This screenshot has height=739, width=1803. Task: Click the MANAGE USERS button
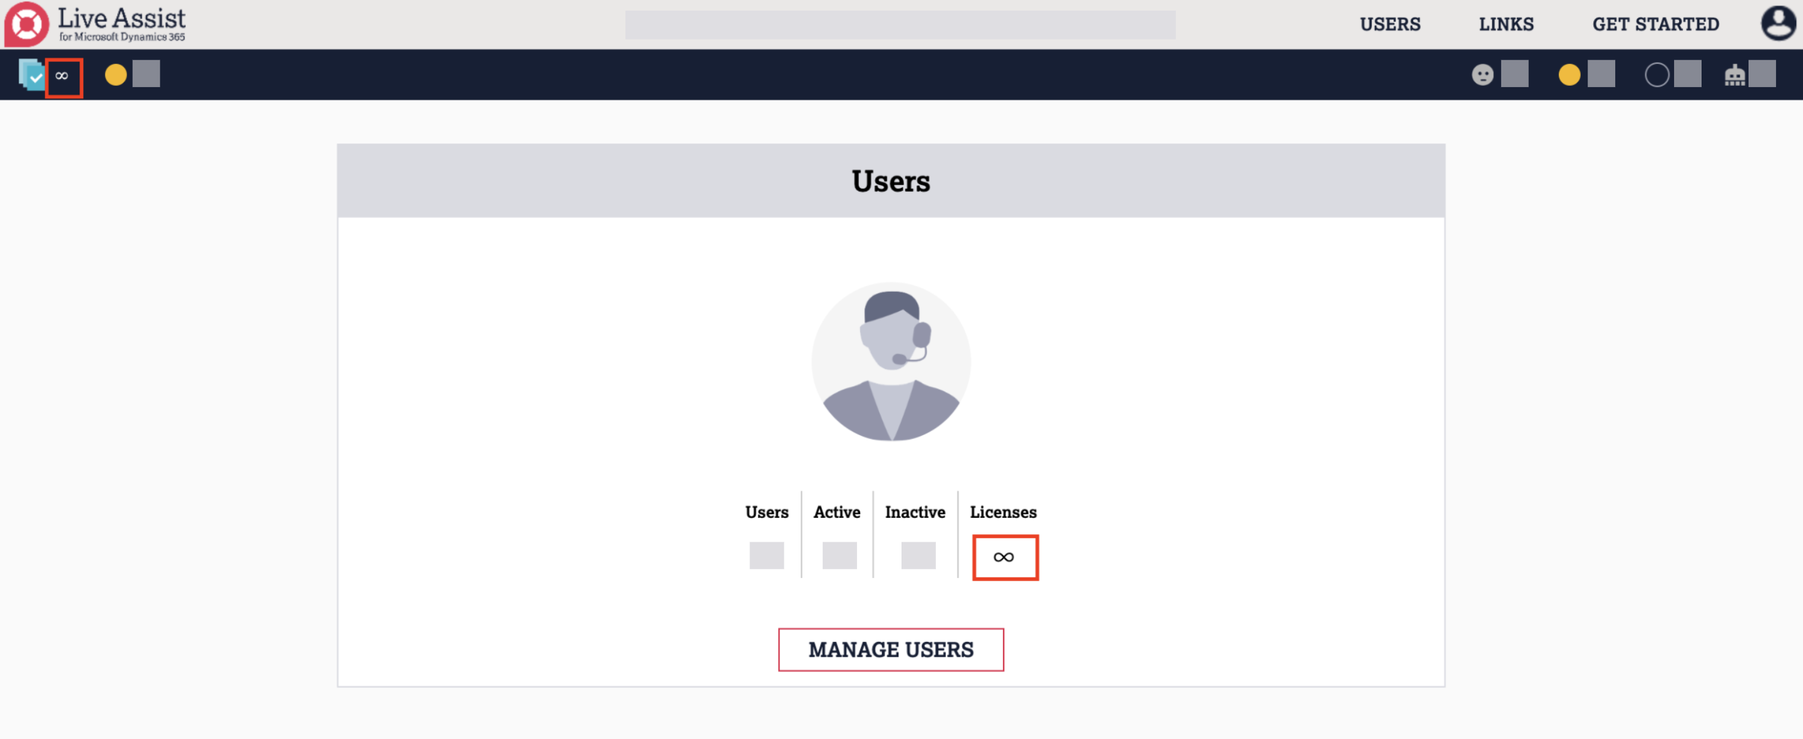tap(891, 649)
